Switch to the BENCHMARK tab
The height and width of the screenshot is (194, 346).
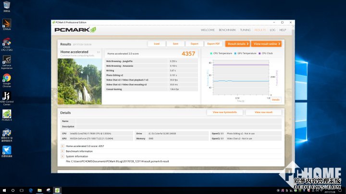coord(227,30)
